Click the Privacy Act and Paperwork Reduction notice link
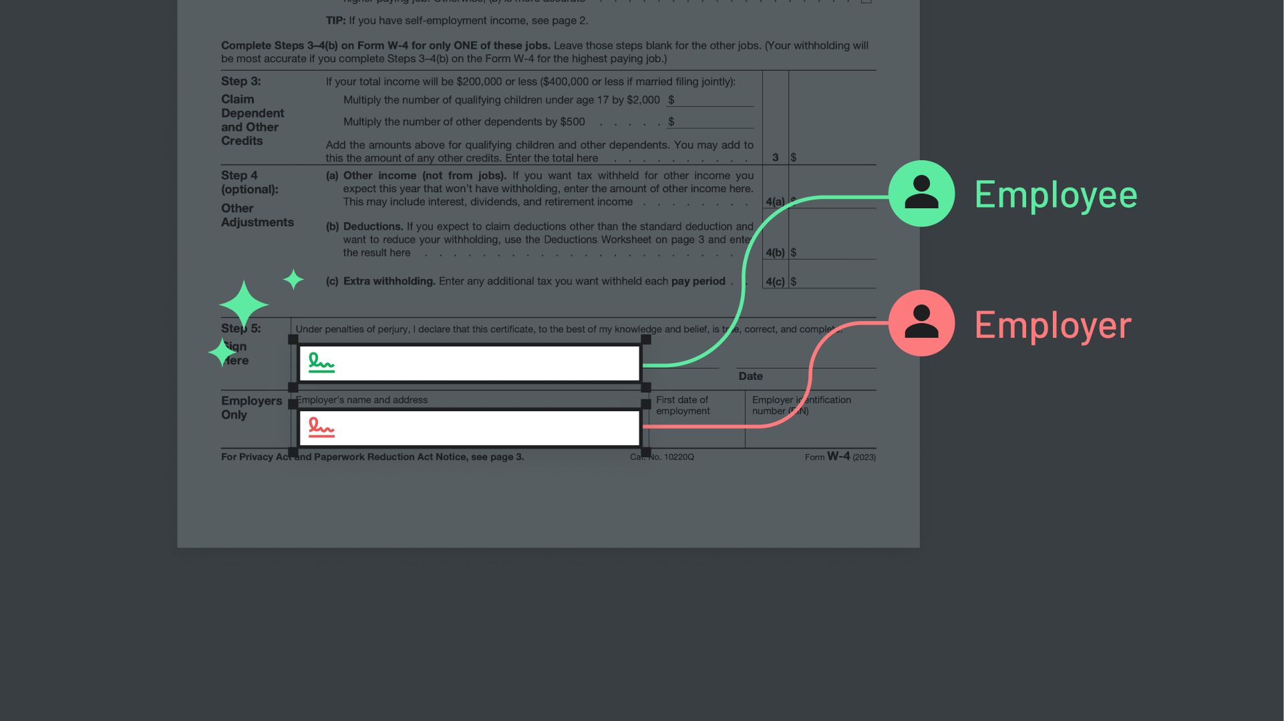Viewport: 1284px width, 721px height. coord(371,457)
